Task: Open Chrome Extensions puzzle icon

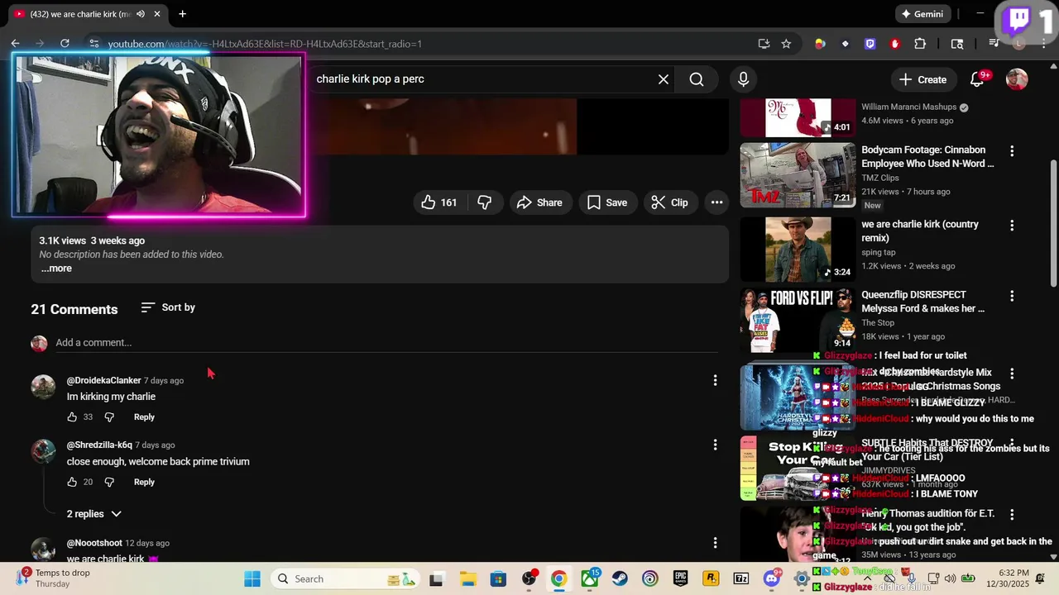Action: (x=920, y=44)
